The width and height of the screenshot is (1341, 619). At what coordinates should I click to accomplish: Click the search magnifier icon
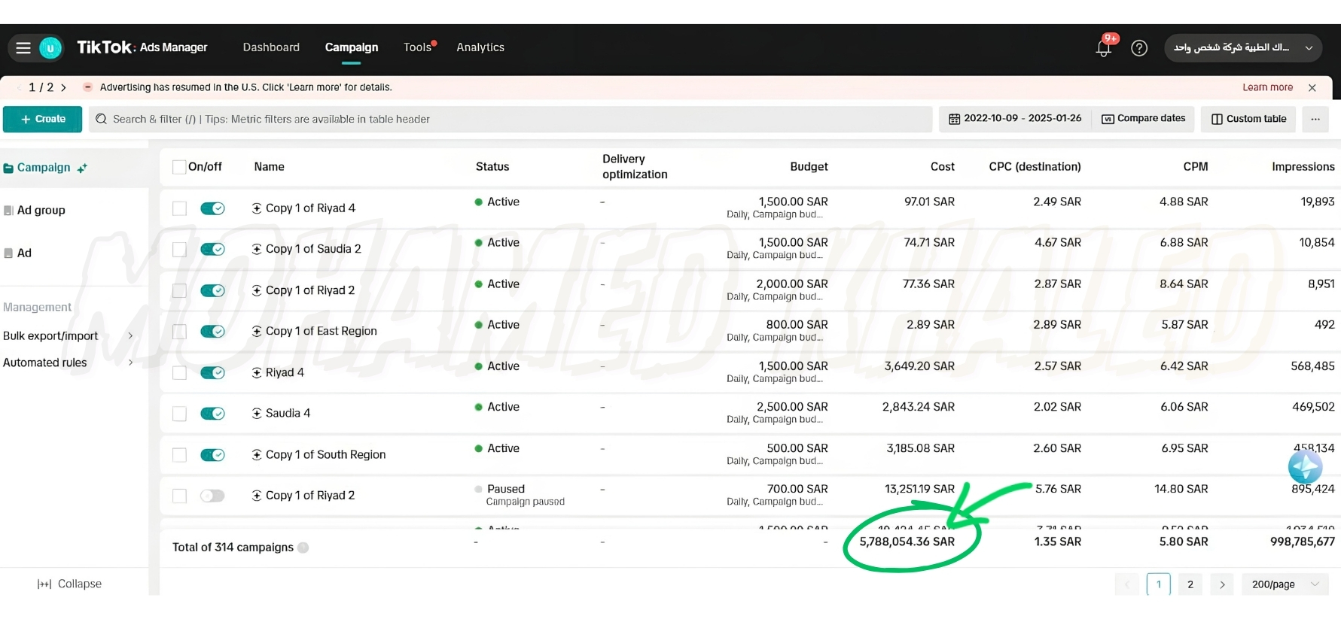point(102,119)
